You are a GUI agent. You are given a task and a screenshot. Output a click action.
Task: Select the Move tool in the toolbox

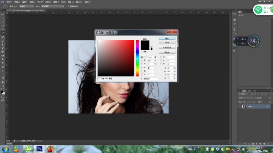(x=3, y=14)
